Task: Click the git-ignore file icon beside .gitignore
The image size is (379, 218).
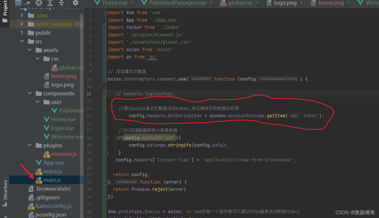Action: coord(31,197)
